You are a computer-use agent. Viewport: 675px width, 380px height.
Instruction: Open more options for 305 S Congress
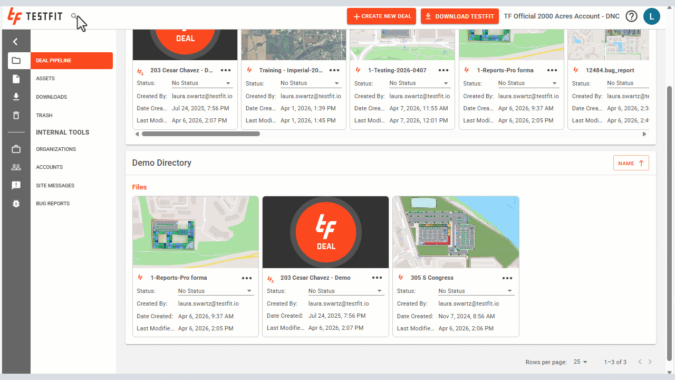507,278
